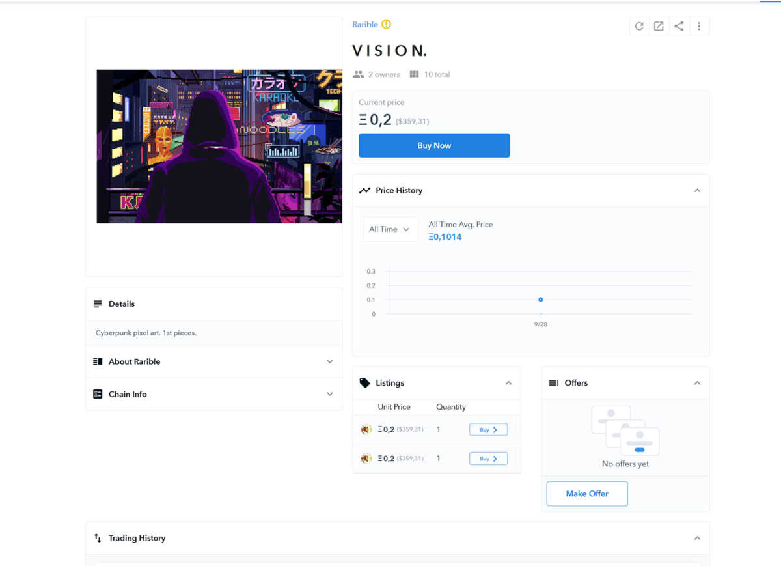Click the 9/28 price chart data point

[x=541, y=300]
